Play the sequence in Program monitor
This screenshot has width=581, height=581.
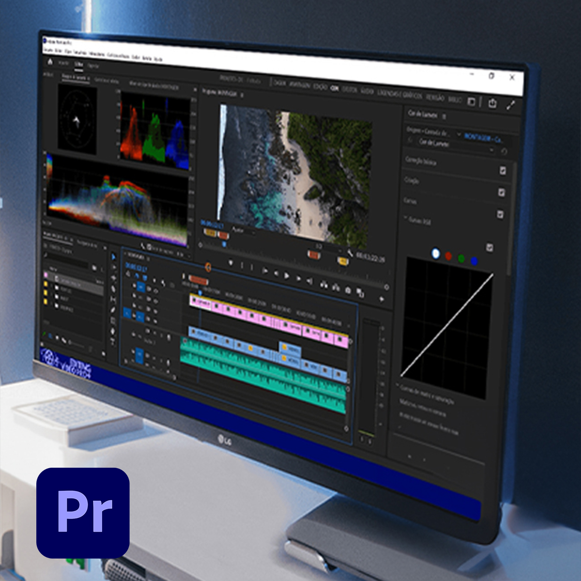[286, 276]
